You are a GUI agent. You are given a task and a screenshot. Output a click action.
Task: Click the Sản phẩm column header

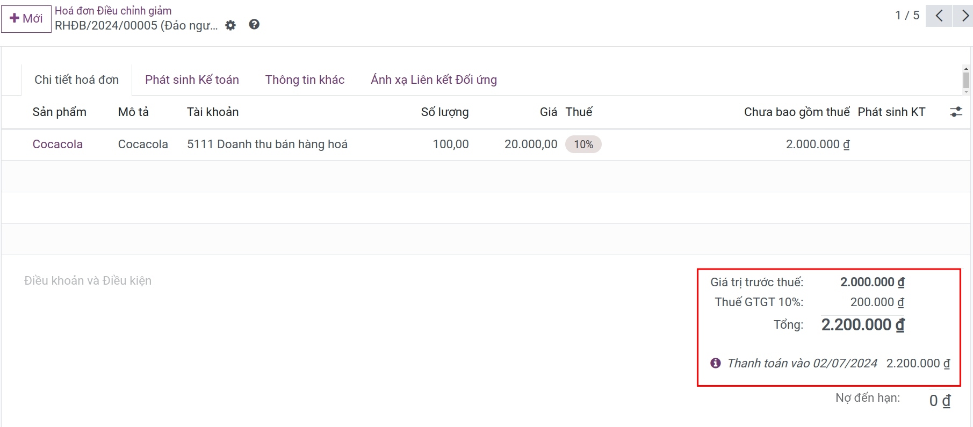(x=60, y=112)
